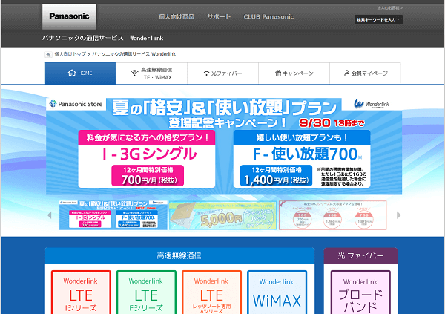Click the Panasonic Store logo on the banner

[x=76, y=104]
